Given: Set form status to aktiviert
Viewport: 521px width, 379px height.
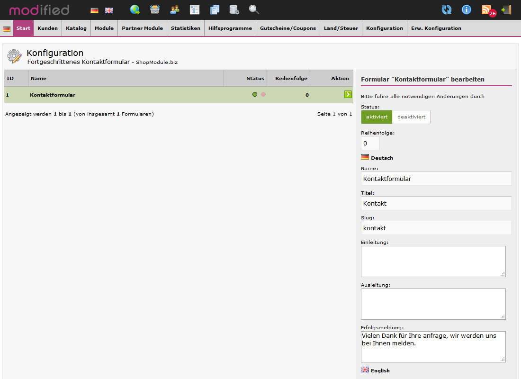Looking at the screenshot, I should tap(377, 117).
